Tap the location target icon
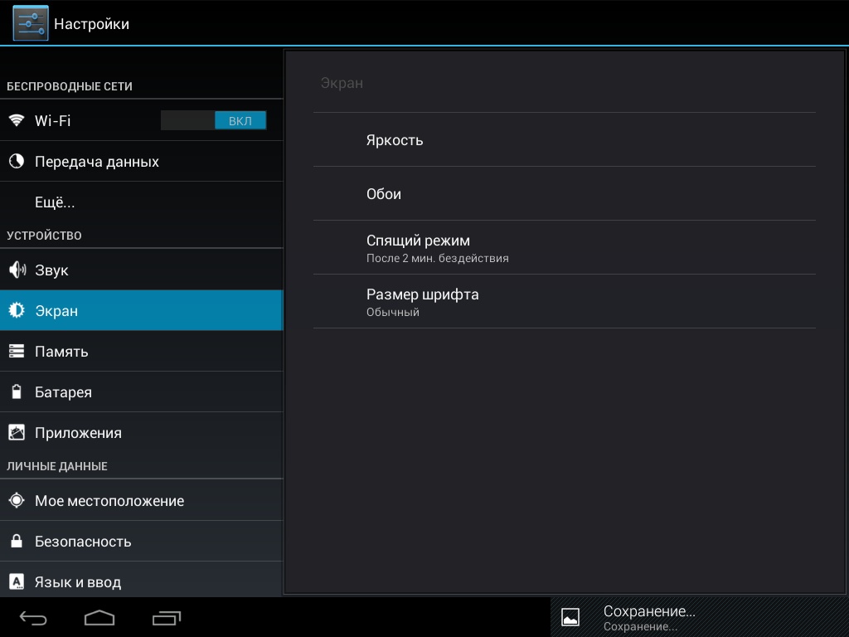This screenshot has width=849, height=637. (x=17, y=500)
